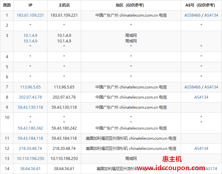Viewport: 222px width, 174px height.
Task: Click hostname 38.64.56.61 cell text
Action: [x=64, y=169]
